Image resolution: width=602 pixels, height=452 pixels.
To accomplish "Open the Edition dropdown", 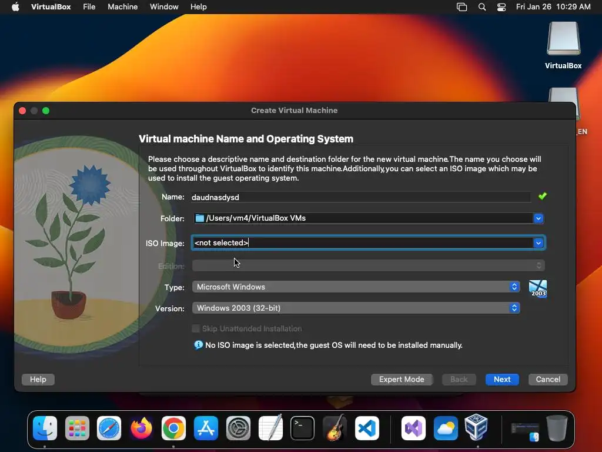I will pyautogui.click(x=368, y=265).
